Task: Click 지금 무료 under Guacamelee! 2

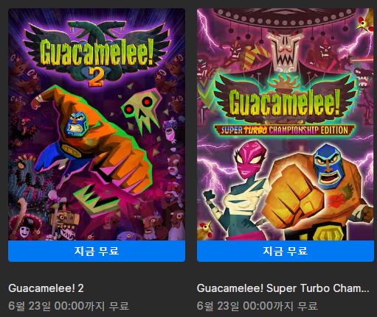Action: tap(97, 251)
